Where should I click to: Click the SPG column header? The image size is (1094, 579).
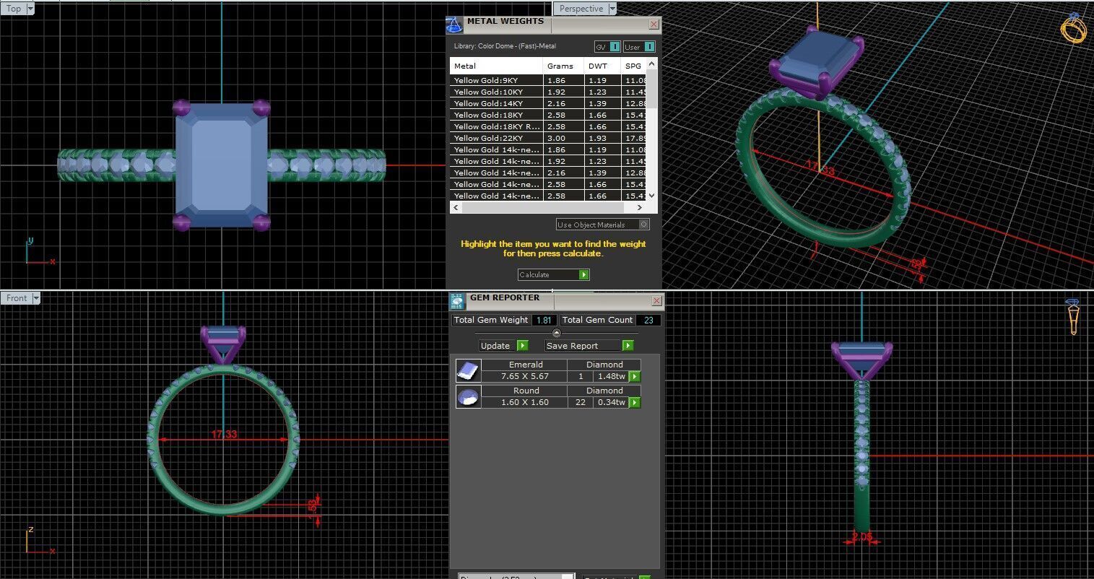(x=634, y=66)
